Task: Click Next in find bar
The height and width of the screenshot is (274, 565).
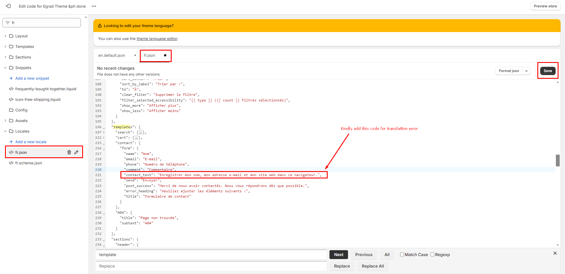Action: pos(339,255)
